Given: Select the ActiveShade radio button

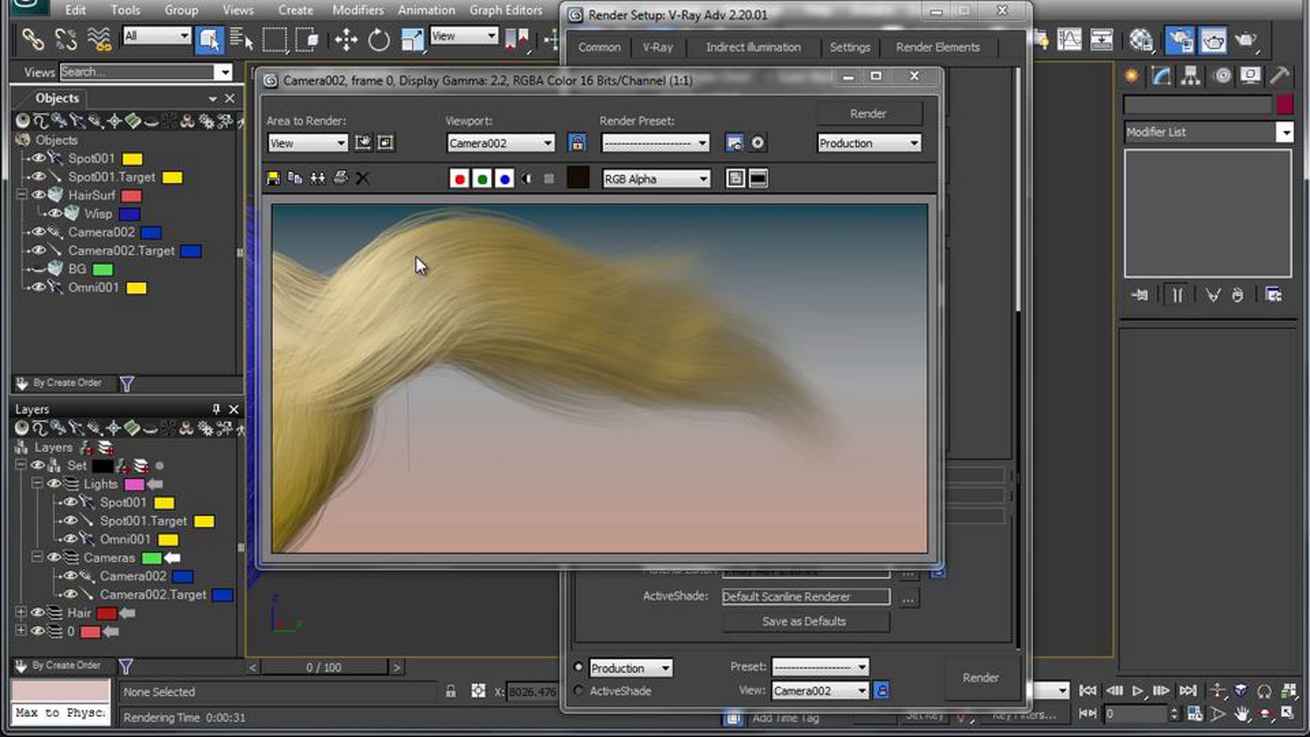Looking at the screenshot, I should 579,690.
